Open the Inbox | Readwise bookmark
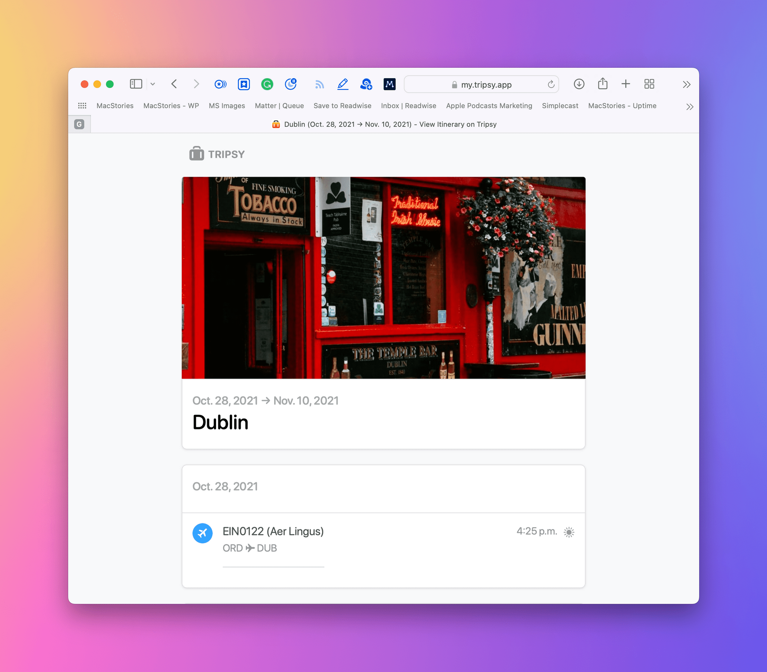767x672 pixels. 409,106
